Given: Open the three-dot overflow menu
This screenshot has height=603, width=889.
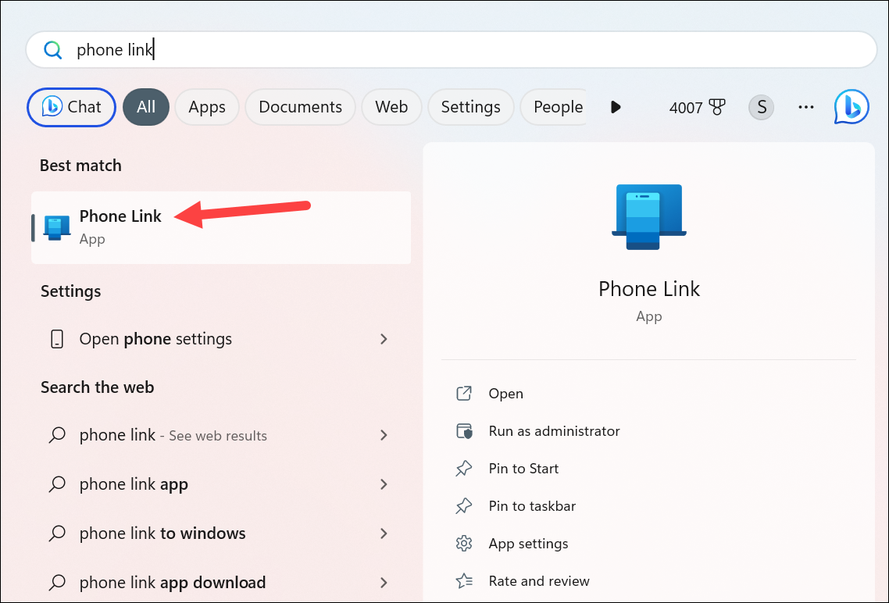Looking at the screenshot, I should point(805,107).
